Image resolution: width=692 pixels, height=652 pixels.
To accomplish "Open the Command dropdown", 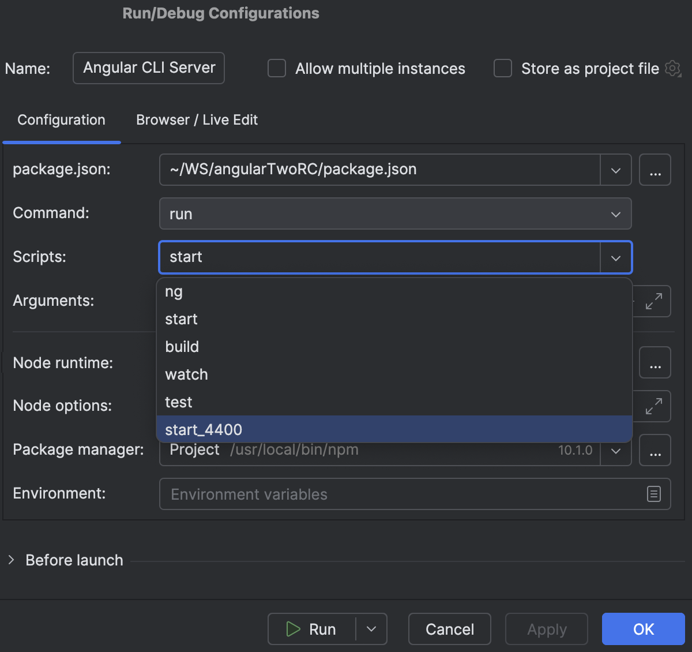I will [x=615, y=213].
